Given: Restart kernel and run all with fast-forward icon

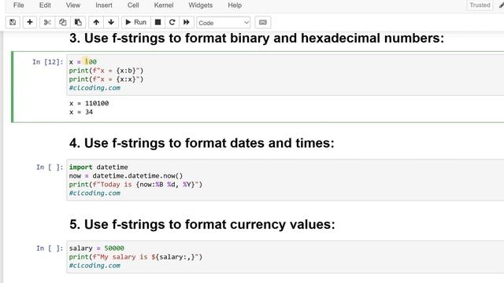Looking at the screenshot, I should point(187,22).
